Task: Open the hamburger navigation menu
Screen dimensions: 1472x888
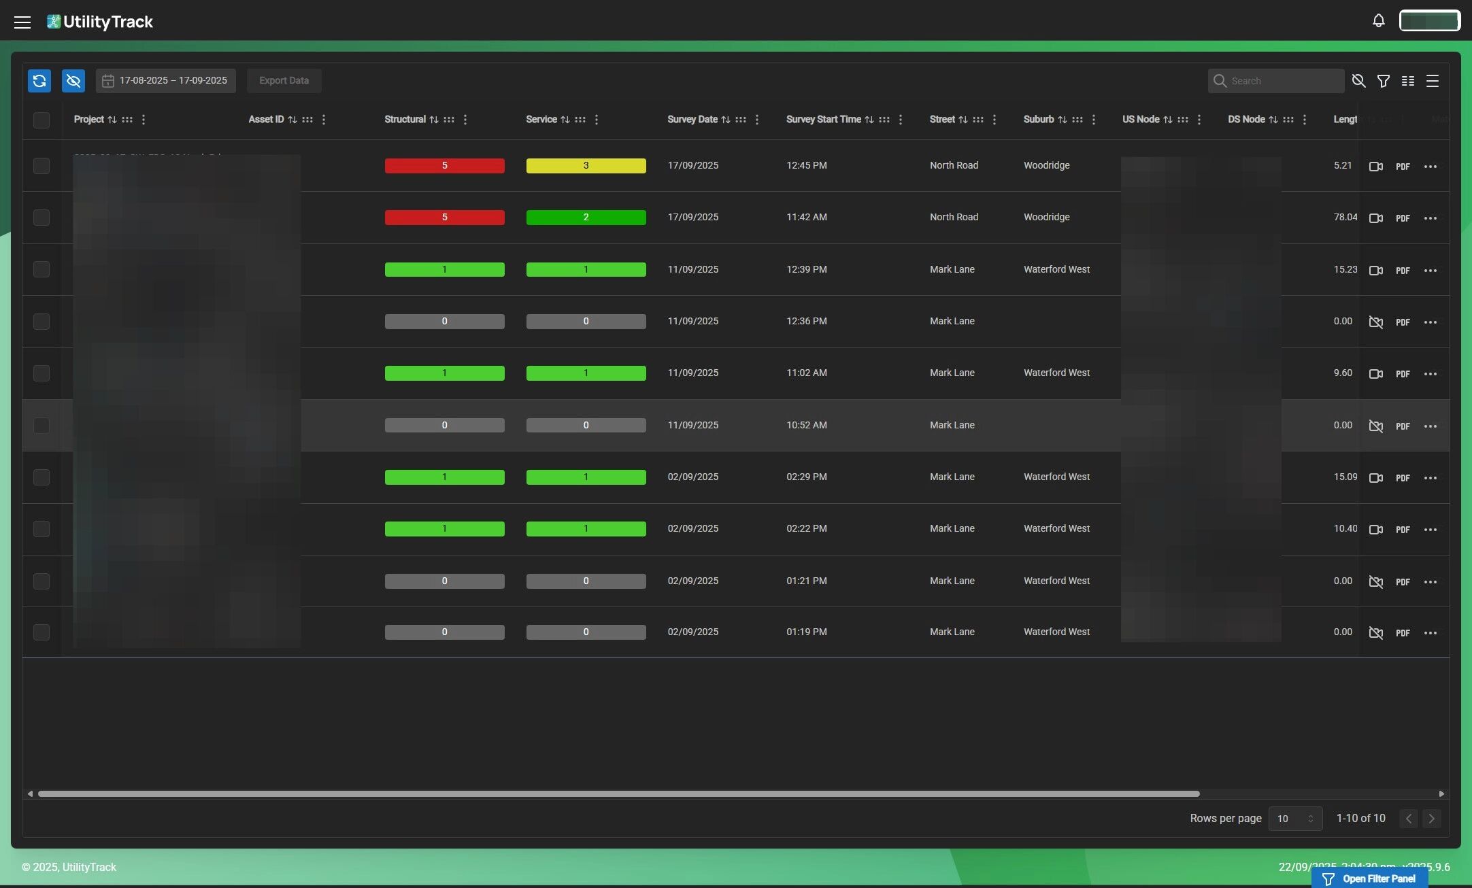Action: [x=22, y=22]
